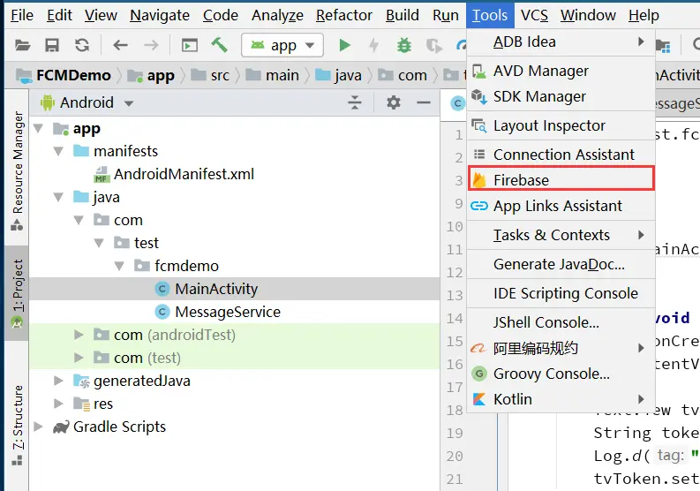Click the Connection Assistant list icon
This screenshot has width=700, height=491.
[479, 155]
